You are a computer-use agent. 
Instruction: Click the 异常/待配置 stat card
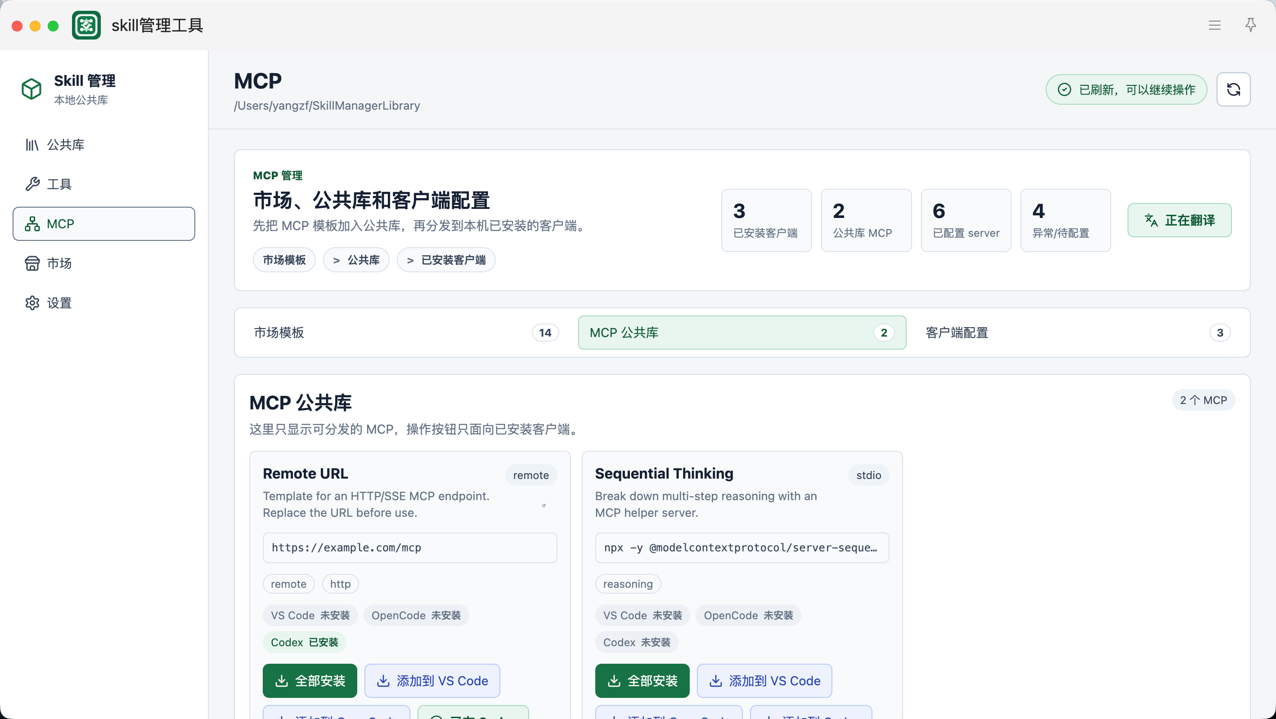pos(1065,220)
